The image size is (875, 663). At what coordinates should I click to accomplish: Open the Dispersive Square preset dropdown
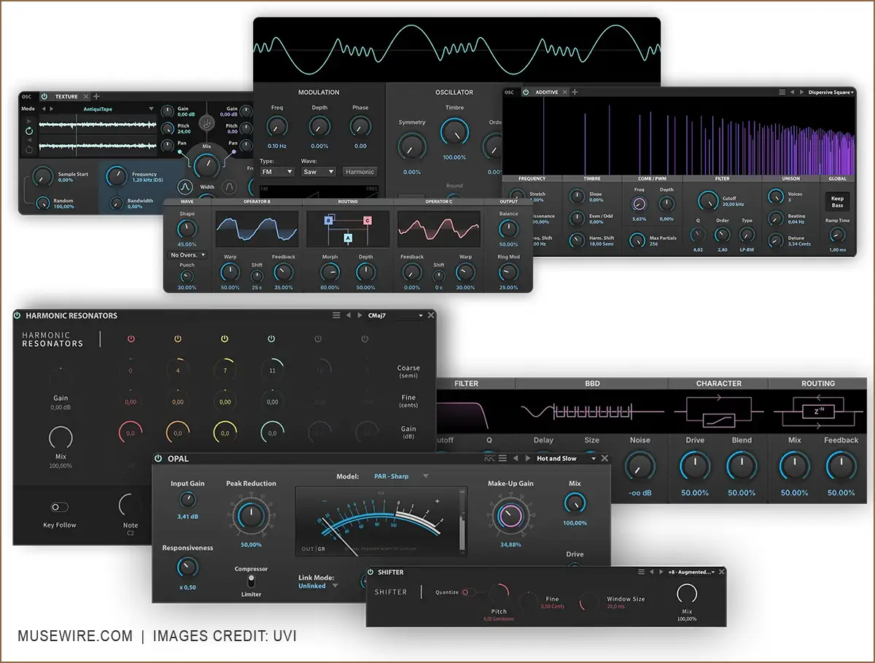[831, 93]
